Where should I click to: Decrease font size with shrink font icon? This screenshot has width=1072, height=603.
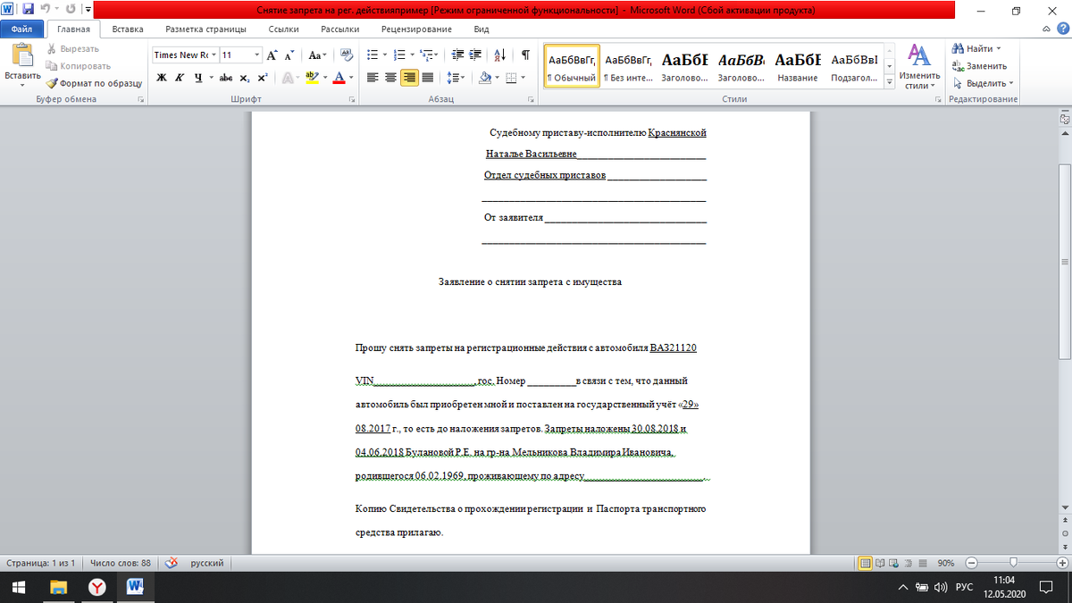289,55
